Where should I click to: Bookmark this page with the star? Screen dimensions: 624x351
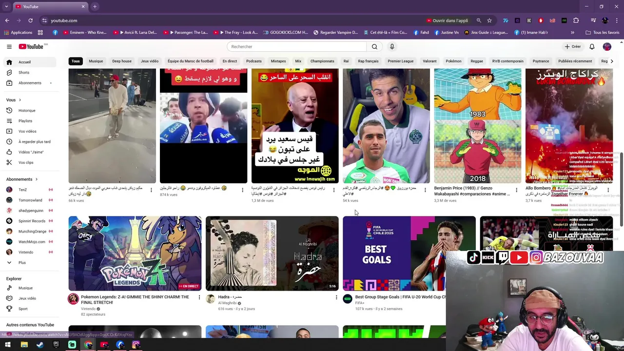489,20
